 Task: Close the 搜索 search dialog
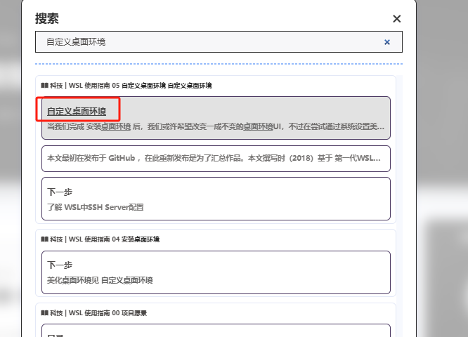(396, 19)
